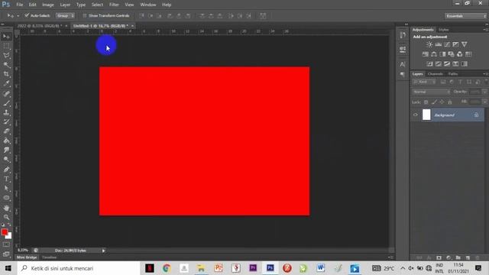Viewport: 489px width, 275px height.
Task: Toggle lock position icon
Action: [x=442, y=102]
